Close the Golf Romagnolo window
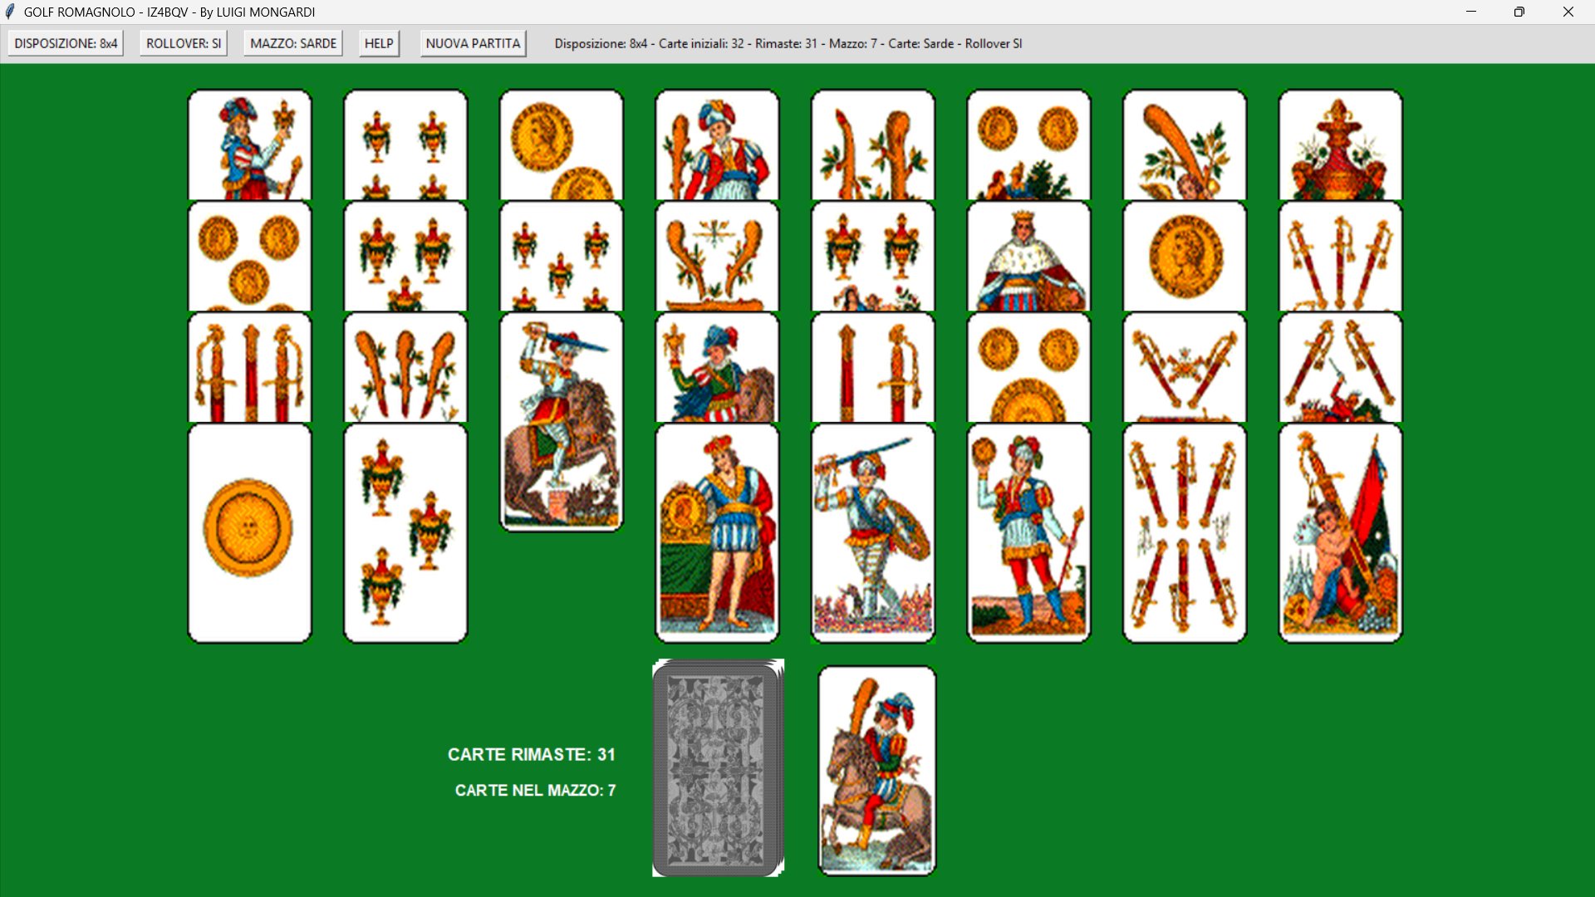Viewport: 1595px width, 897px height. [1568, 12]
